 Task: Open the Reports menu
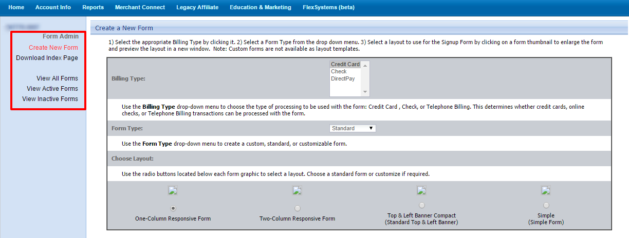pos(93,7)
